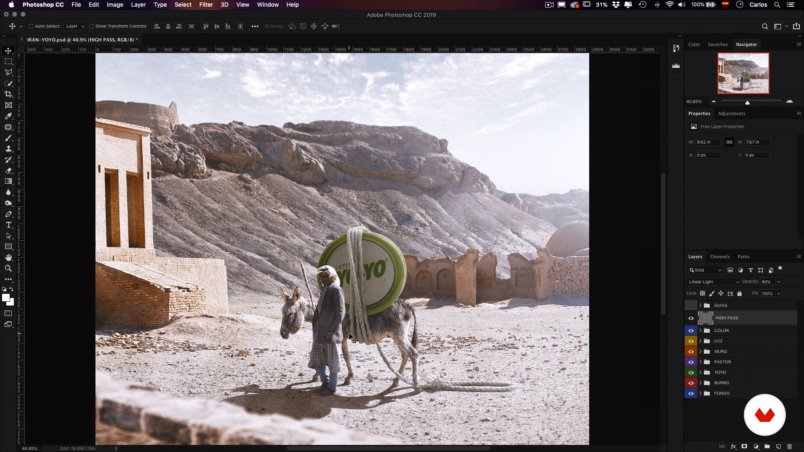The width and height of the screenshot is (804, 452).
Task: Select the Crop tool
Action: coord(8,94)
